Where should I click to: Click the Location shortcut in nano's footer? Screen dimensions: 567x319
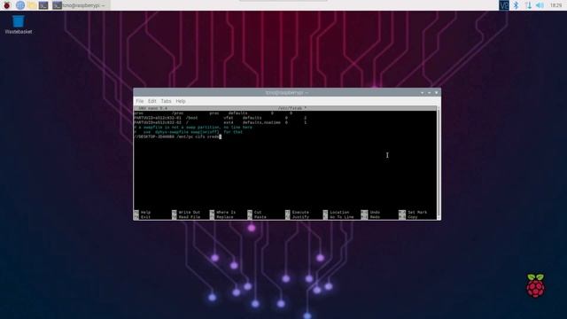click(337, 213)
